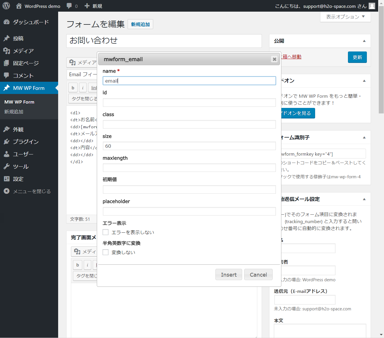Collapse the 公開 panel arrow
The width and height of the screenshot is (384, 338).
[x=364, y=41]
